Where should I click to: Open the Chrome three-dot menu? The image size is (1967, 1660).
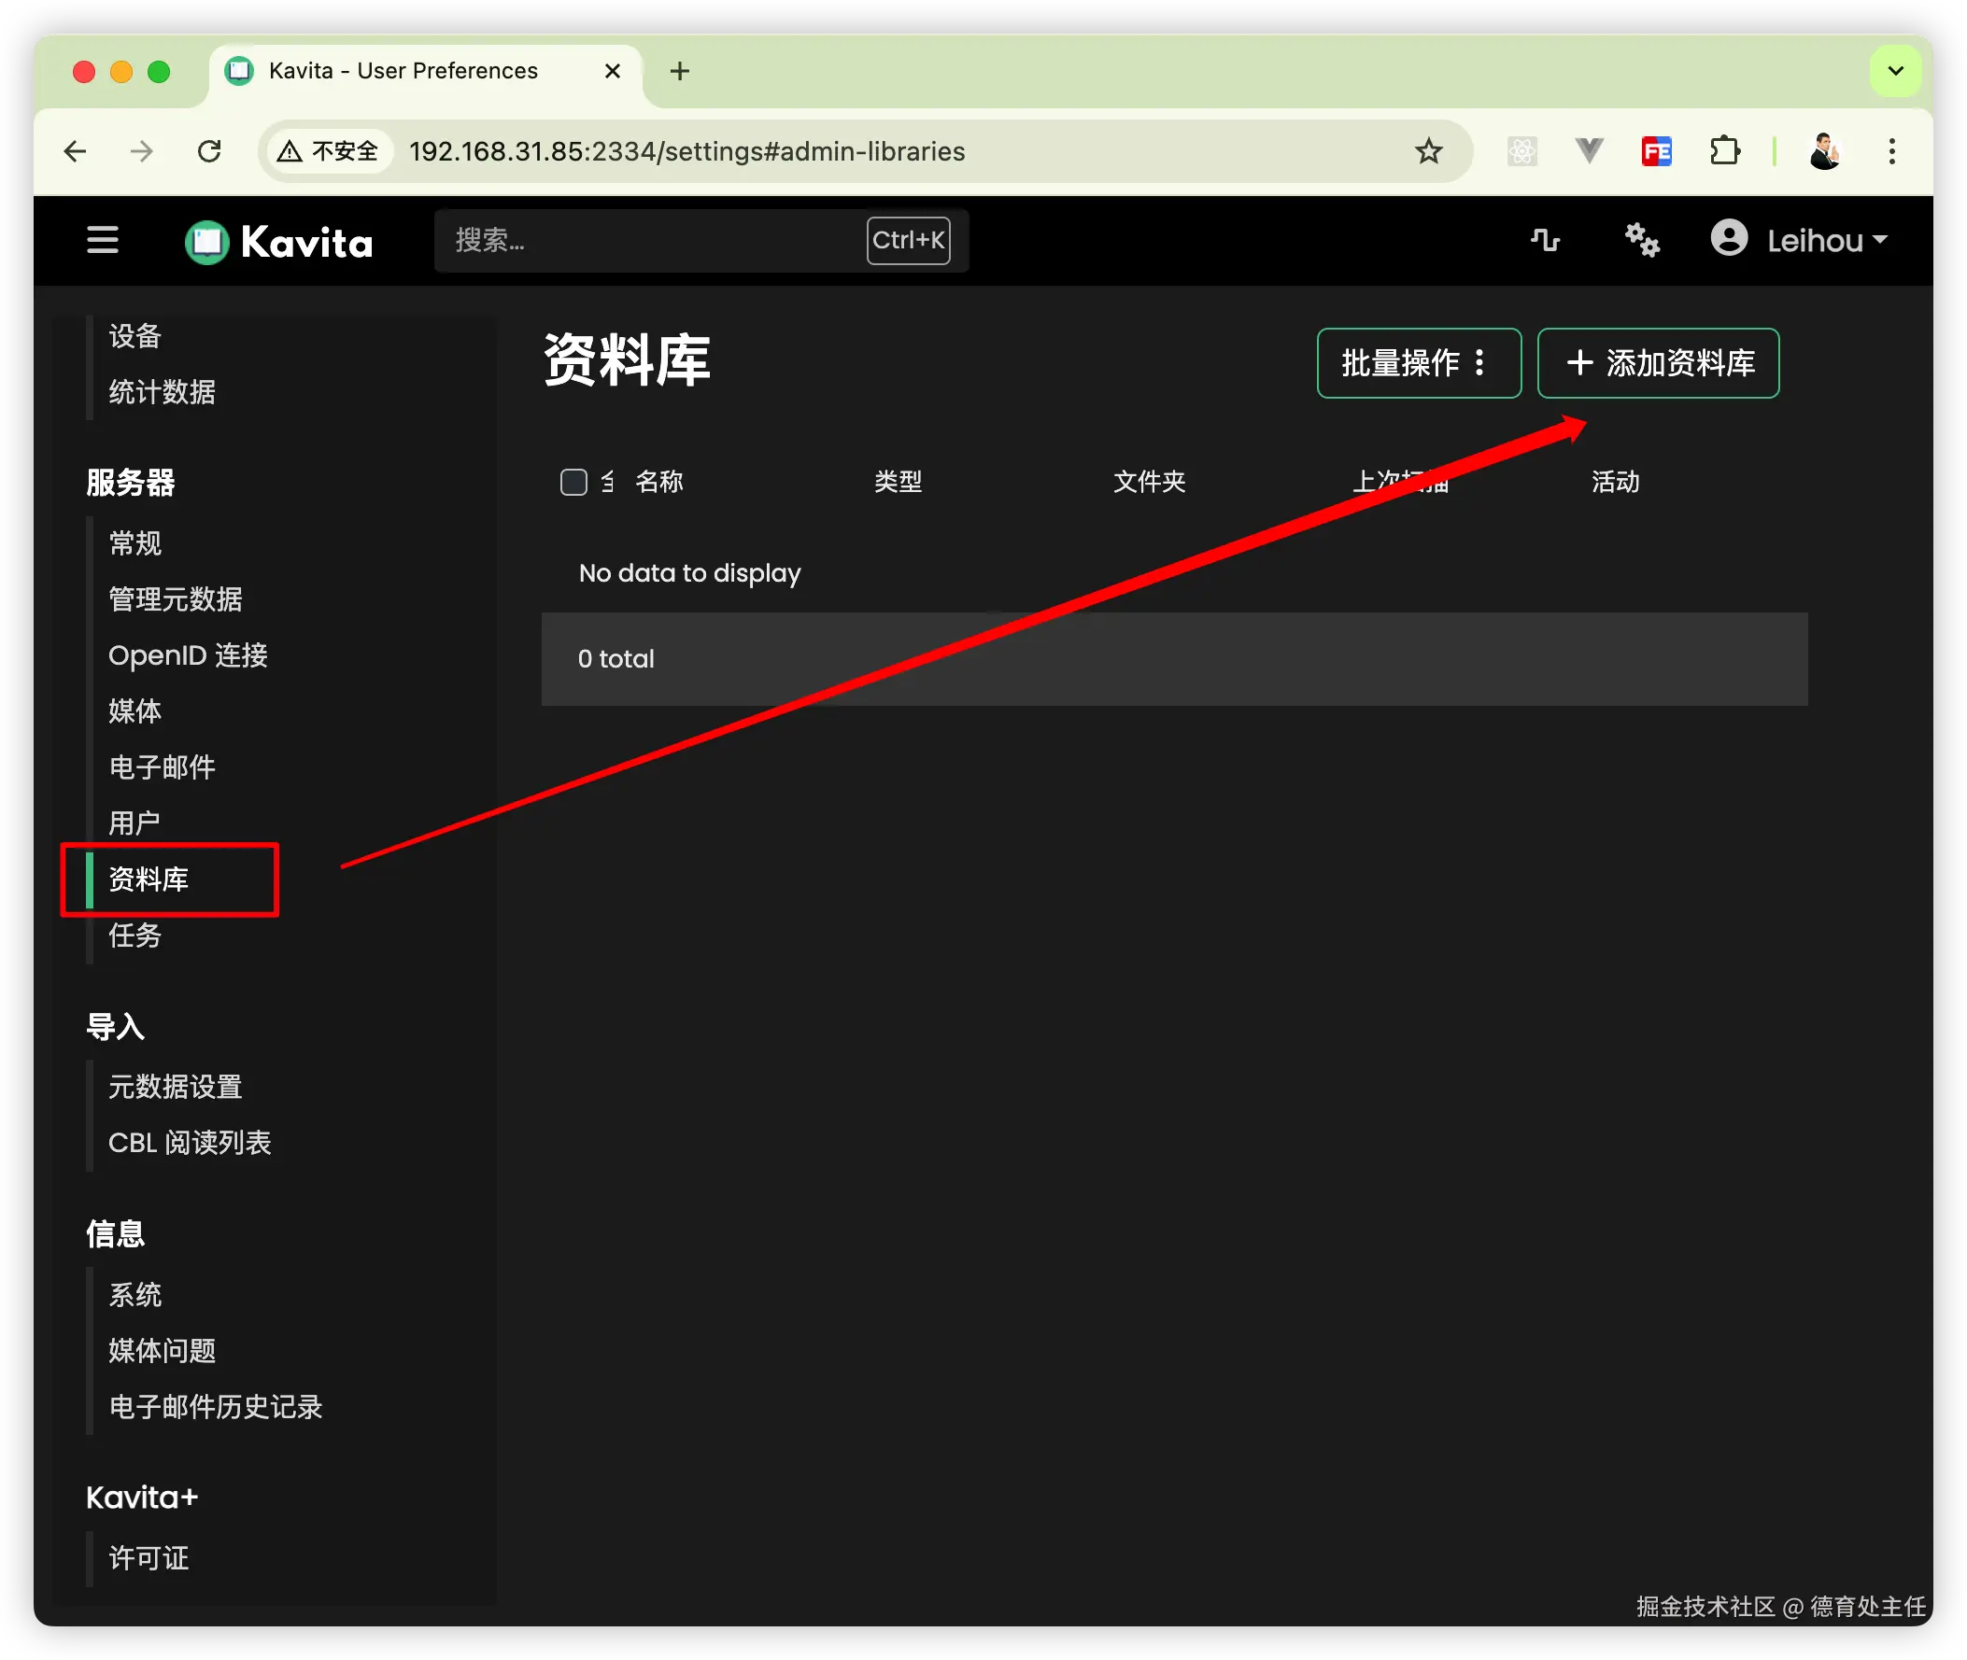(x=1890, y=151)
